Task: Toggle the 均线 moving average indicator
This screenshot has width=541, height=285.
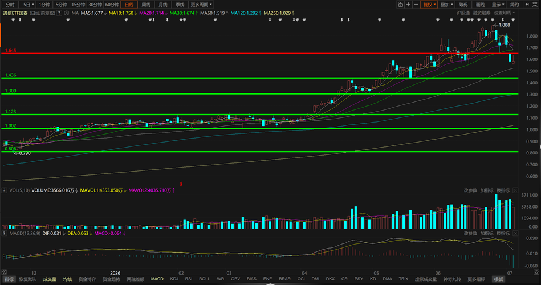Action: [67, 279]
